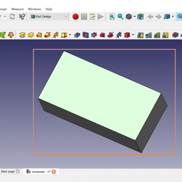Start macro recording with red circle
The height and width of the screenshot is (182, 182).
76,17
